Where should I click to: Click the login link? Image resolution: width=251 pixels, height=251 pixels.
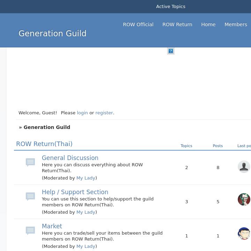(82, 113)
